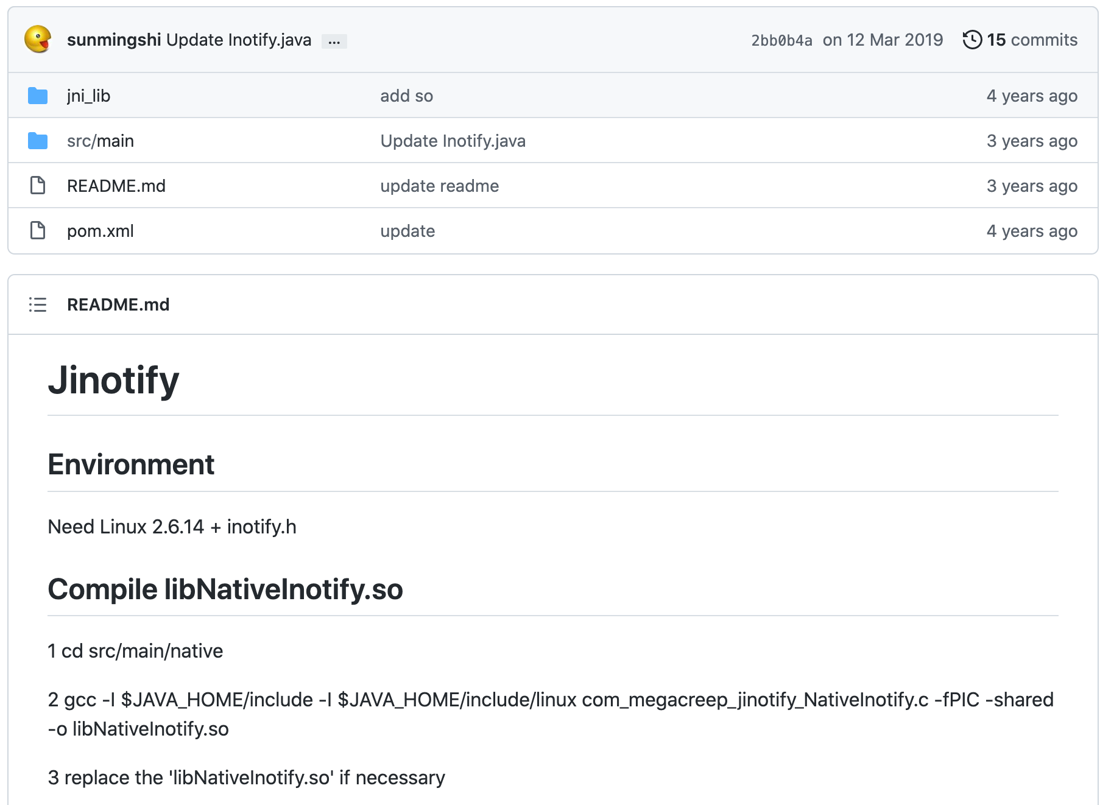Click the pom.xml file icon

click(x=38, y=231)
